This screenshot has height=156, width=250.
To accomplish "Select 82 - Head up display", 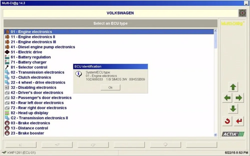I will 109,113.
